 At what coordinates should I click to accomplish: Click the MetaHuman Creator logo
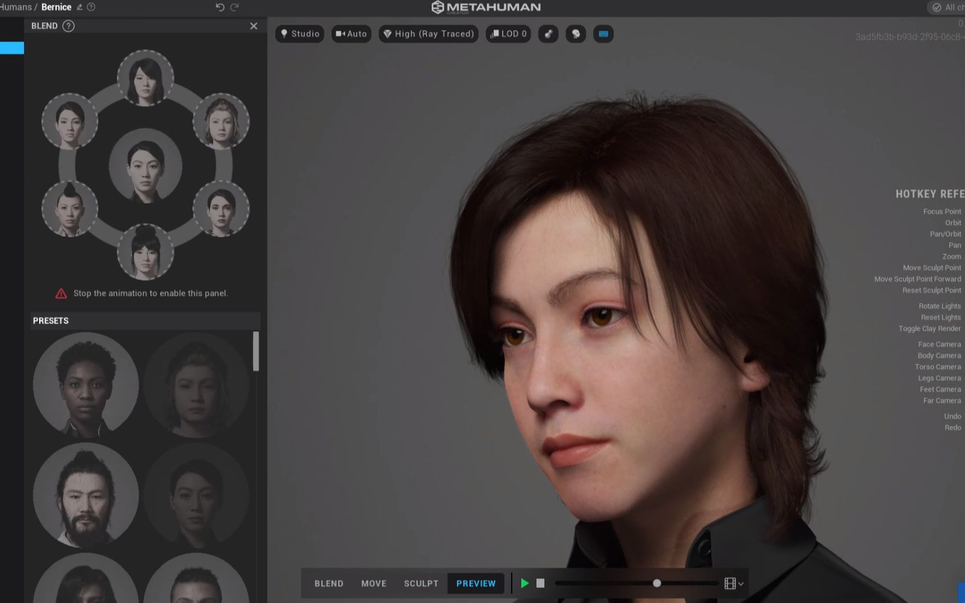click(x=486, y=7)
